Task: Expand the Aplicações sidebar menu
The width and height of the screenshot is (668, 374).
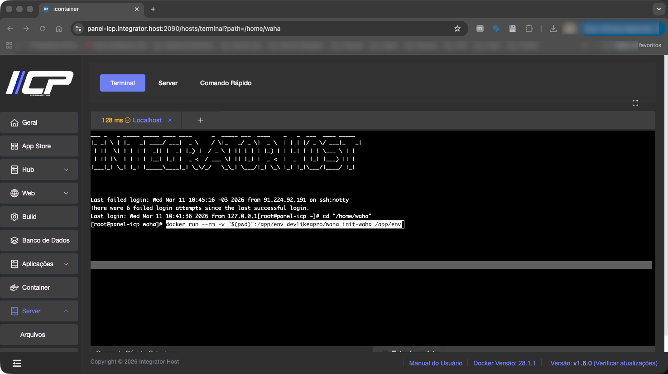Action: click(x=39, y=264)
